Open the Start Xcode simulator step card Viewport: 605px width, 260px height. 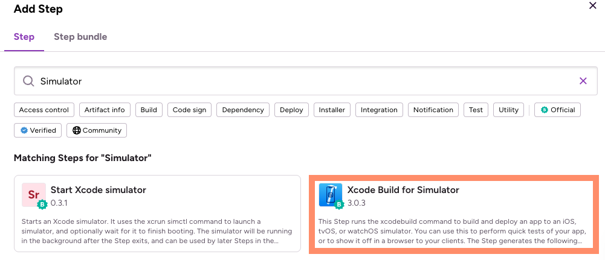[157, 214]
